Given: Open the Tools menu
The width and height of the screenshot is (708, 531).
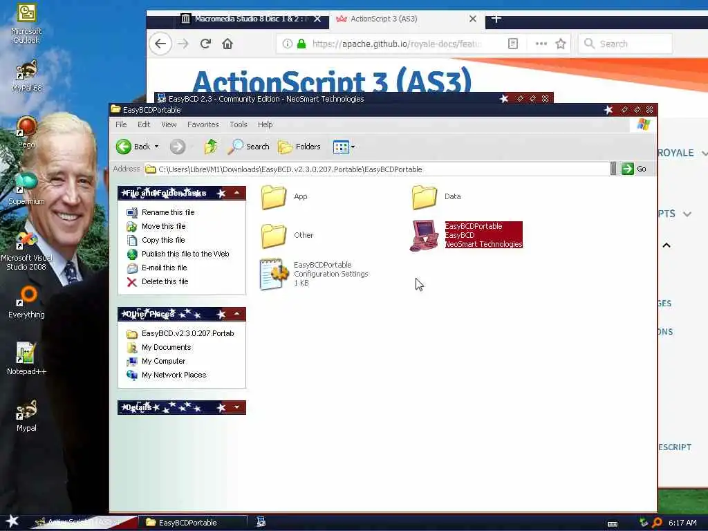Looking at the screenshot, I should (238, 124).
